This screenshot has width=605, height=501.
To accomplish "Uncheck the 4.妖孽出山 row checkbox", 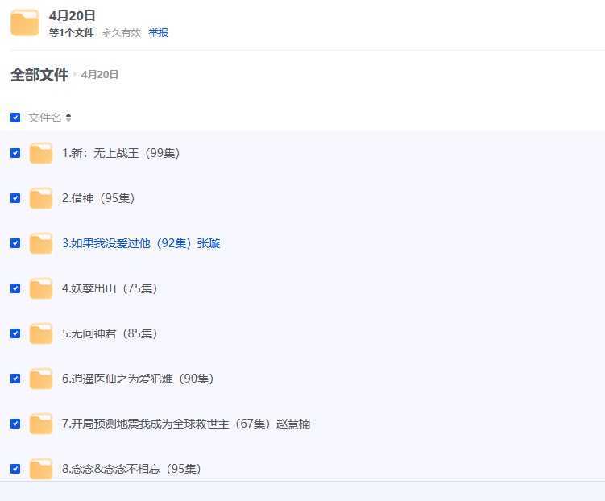I will point(15,288).
